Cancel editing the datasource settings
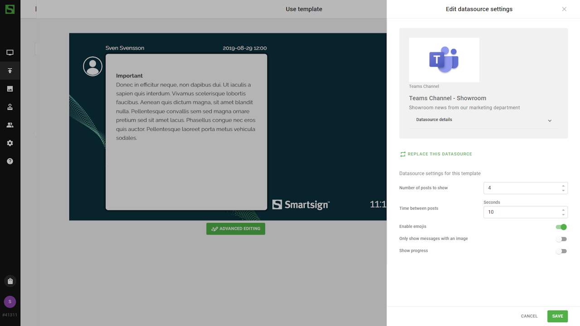The image size is (580, 326). tap(529, 316)
